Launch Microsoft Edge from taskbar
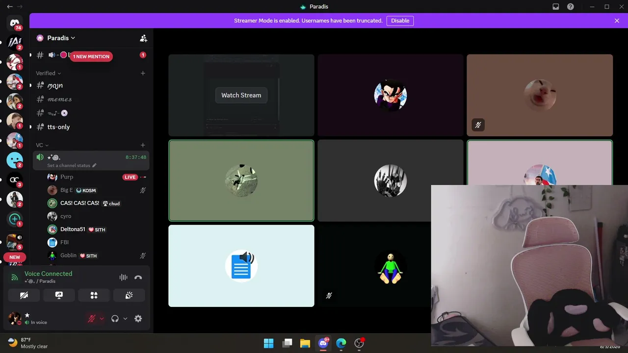Screen dimensions: 628x353 click(x=341, y=343)
